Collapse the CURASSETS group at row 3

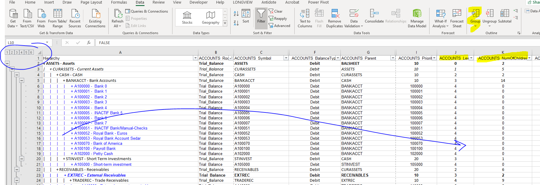(12, 69)
